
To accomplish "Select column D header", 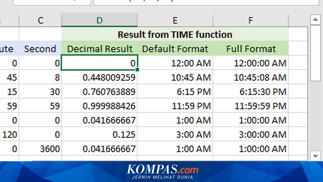I will click(x=99, y=20).
